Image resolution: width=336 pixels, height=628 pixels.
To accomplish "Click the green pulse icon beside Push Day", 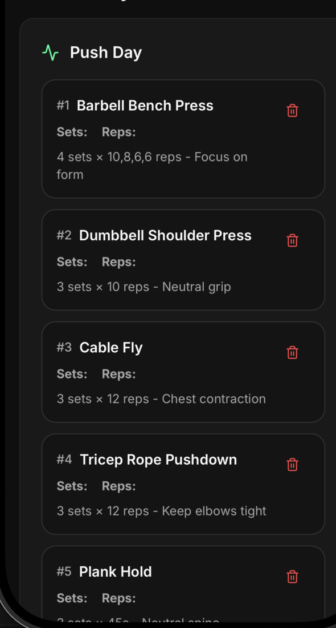I will [x=52, y=52].
